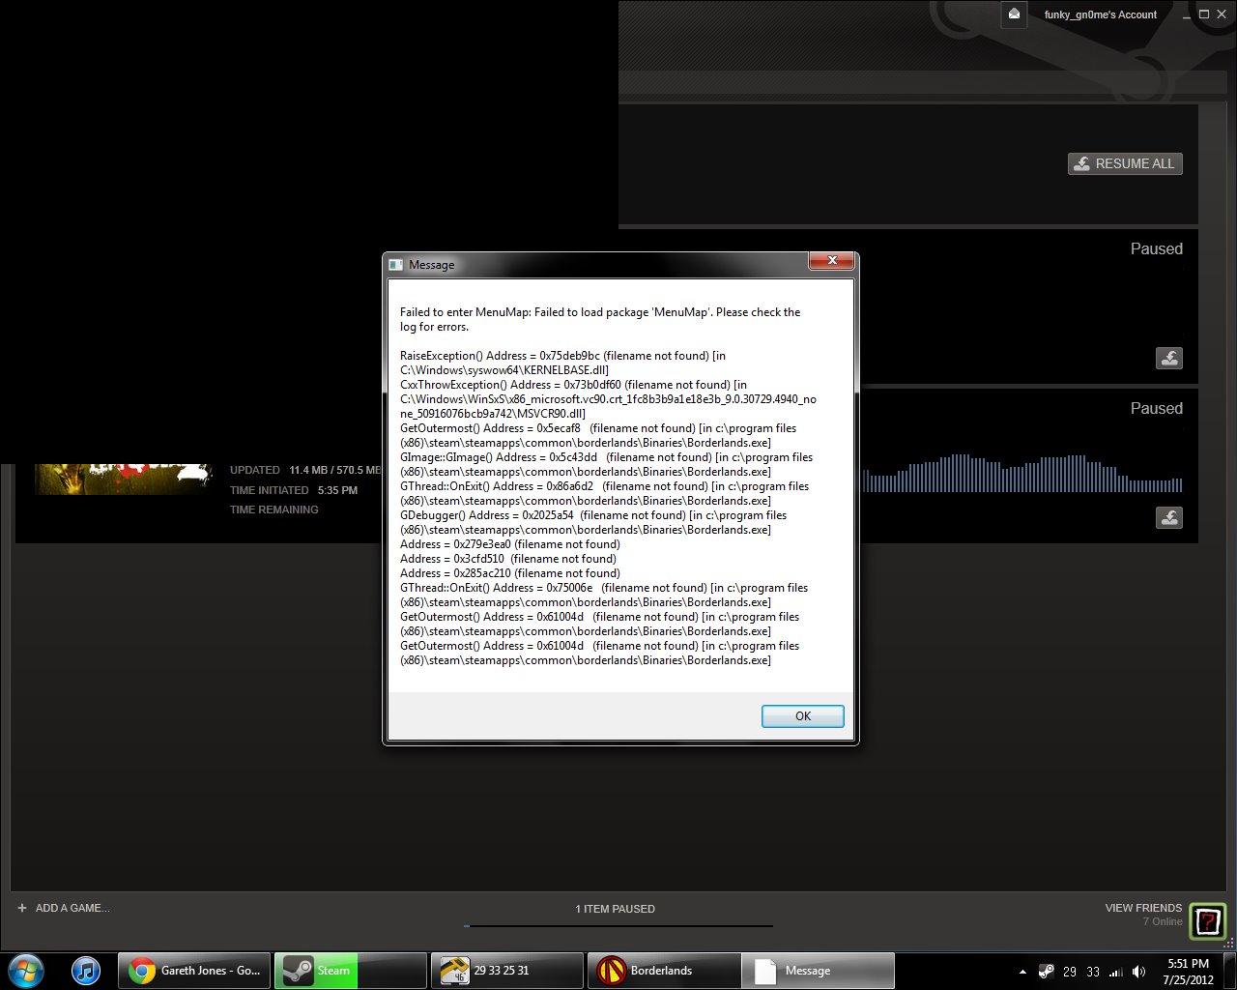This screenshot has width=1237, height=990.
Task: Click download icon in first Paused row
Action: coord(1169,358)
